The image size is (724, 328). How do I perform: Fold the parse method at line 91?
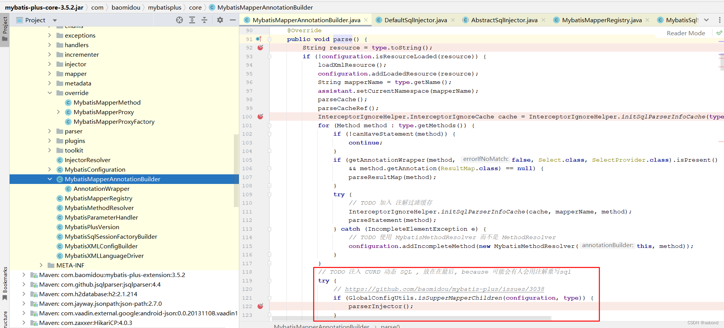270,39
